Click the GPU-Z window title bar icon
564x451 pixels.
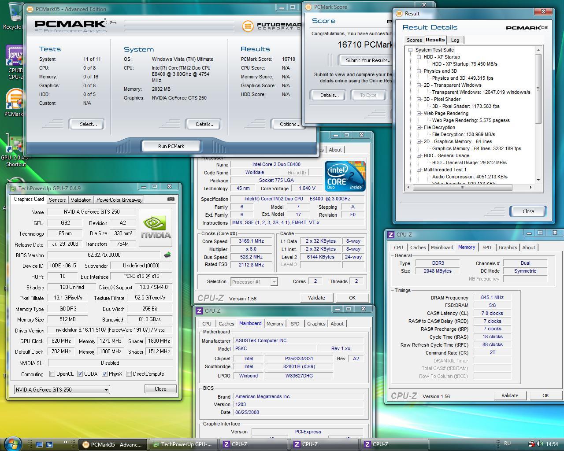(13, 189)
